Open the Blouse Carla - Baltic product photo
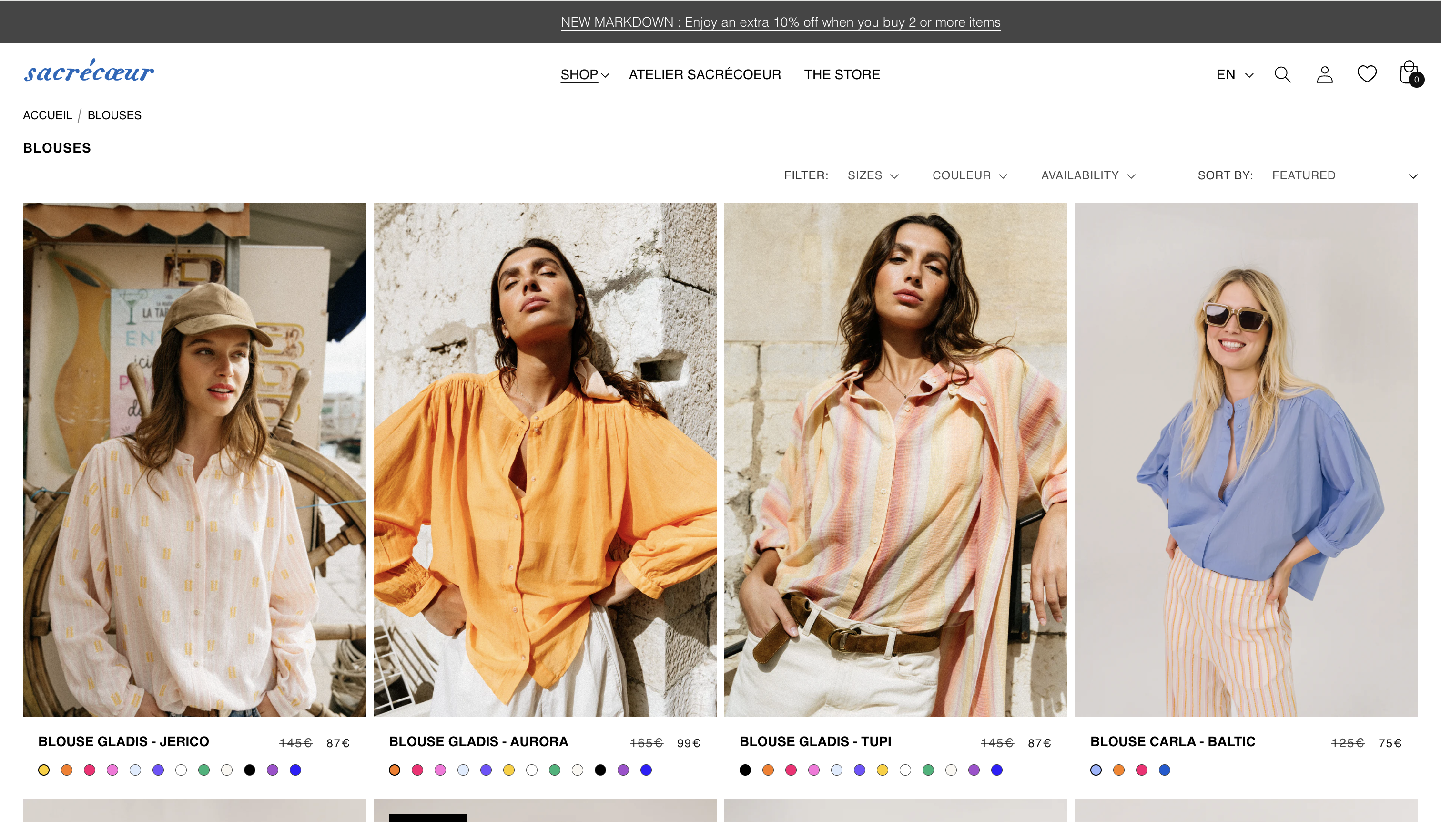Viewport: 1441px width, 822px height. click(x=1246, y=460)
